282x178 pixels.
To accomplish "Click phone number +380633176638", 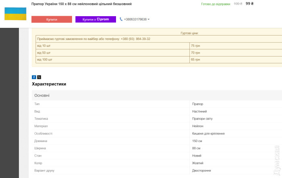I will click(135, 19).
